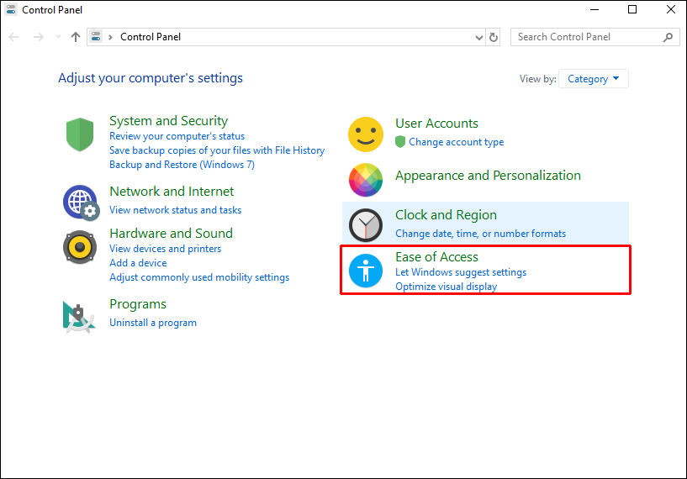
Task: Go up one level with Up arrow
Action: [x=76, y=37]
